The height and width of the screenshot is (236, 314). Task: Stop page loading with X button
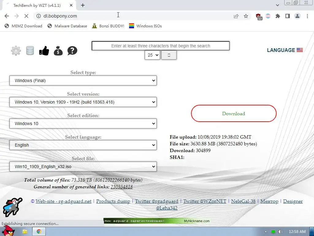(26, 16)
